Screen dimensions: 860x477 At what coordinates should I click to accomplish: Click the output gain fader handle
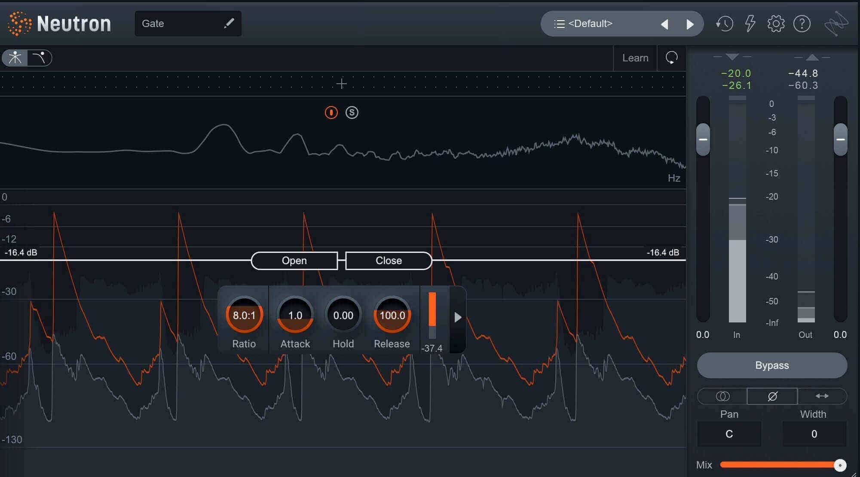pyautogui.click(x=841, y=140)
